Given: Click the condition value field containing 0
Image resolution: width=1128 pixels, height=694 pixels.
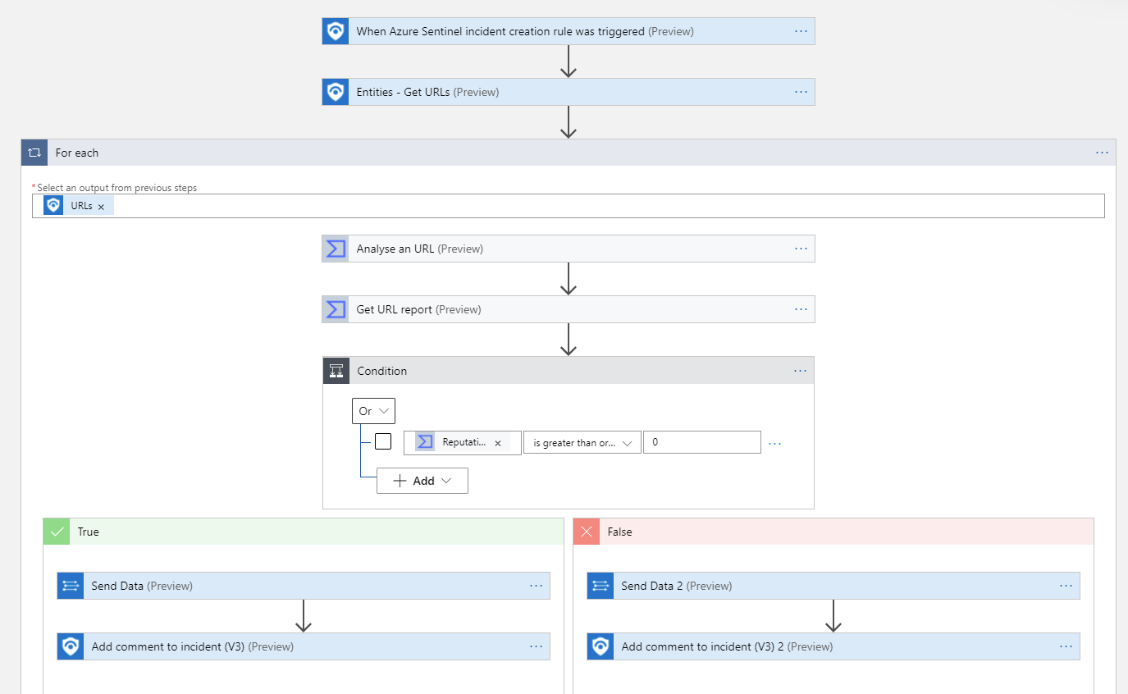Looking at the screenshot, I should (x=702, y=442).
